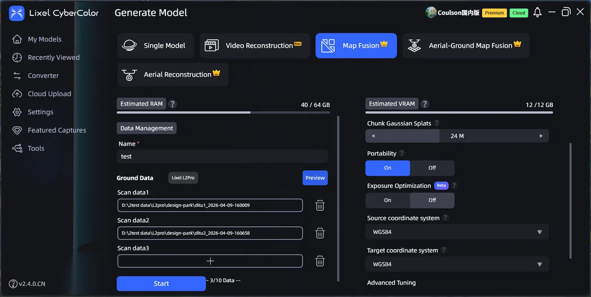The width and height of the screenshot is (591, 297).
Task: Click the Lixel L2Pro device tag
Action: (x=183, y=178)
